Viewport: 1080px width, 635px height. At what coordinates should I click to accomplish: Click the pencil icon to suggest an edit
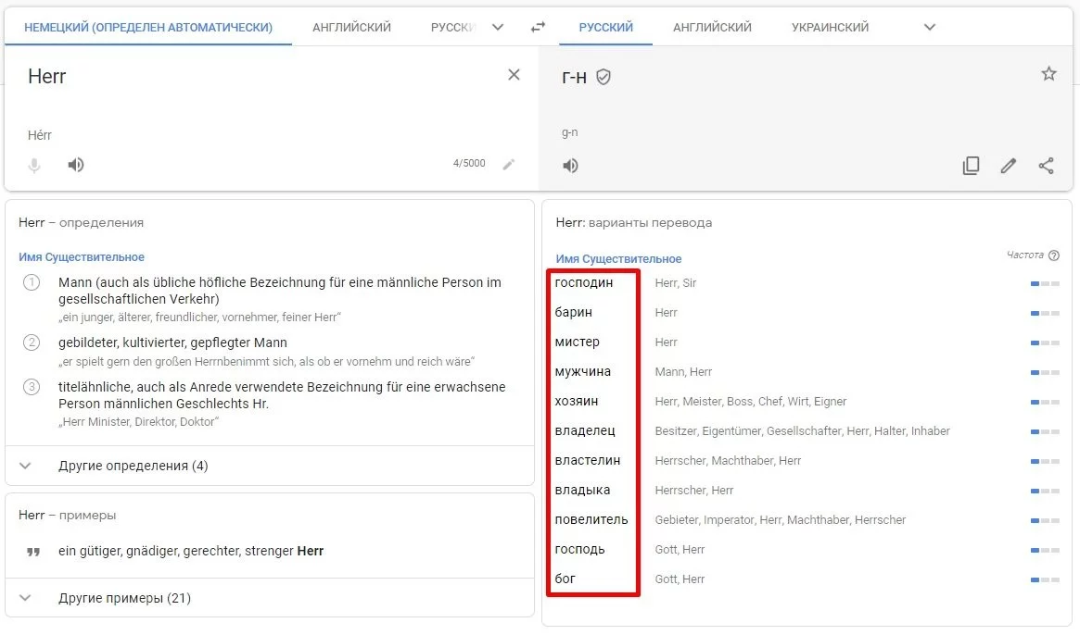(1009, 166)
